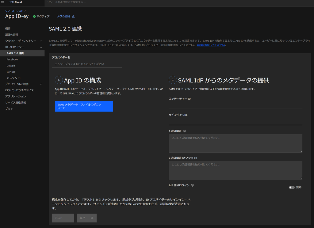Open the hamburger navigation menu
This screenshot has width=314, height=228.
tap(2, 2)
